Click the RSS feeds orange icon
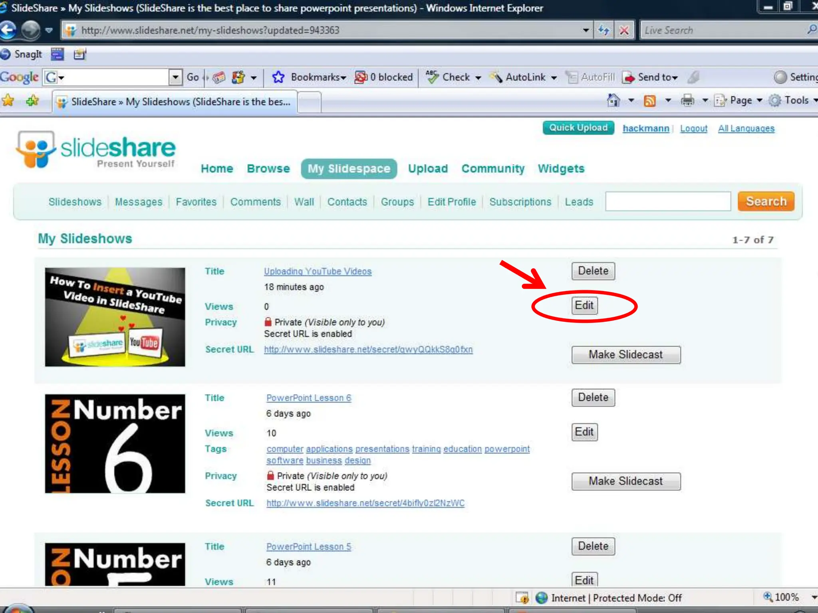 [650, 101]
